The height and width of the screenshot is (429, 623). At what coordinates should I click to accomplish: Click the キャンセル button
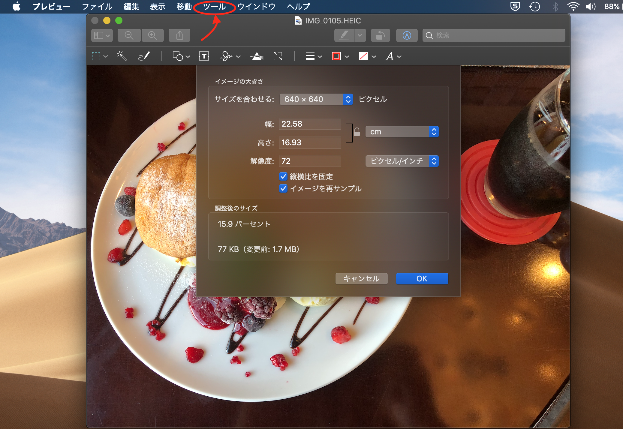click(x=362, y=279)
